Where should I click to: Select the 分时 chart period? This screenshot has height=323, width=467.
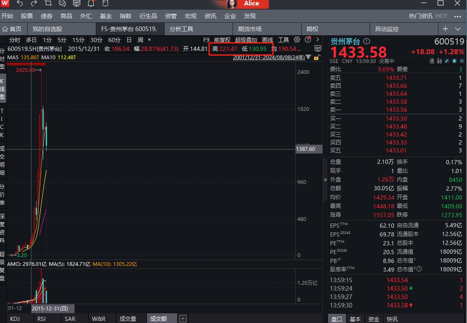[x=15, y=40]
